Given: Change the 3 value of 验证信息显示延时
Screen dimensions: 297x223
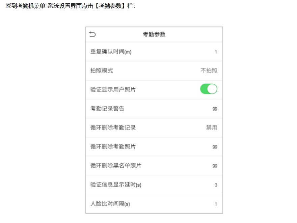Looking at the screenshot, I should [216, 185].
